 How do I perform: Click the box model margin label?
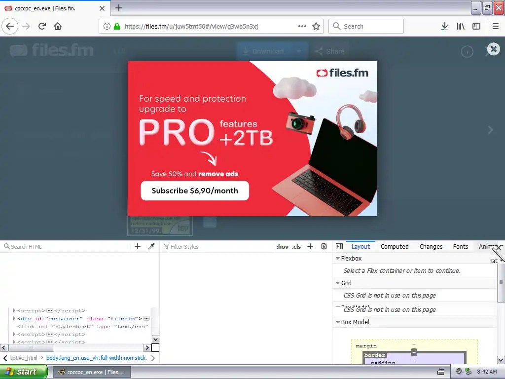pyautogui.click(x=366, y=346)
